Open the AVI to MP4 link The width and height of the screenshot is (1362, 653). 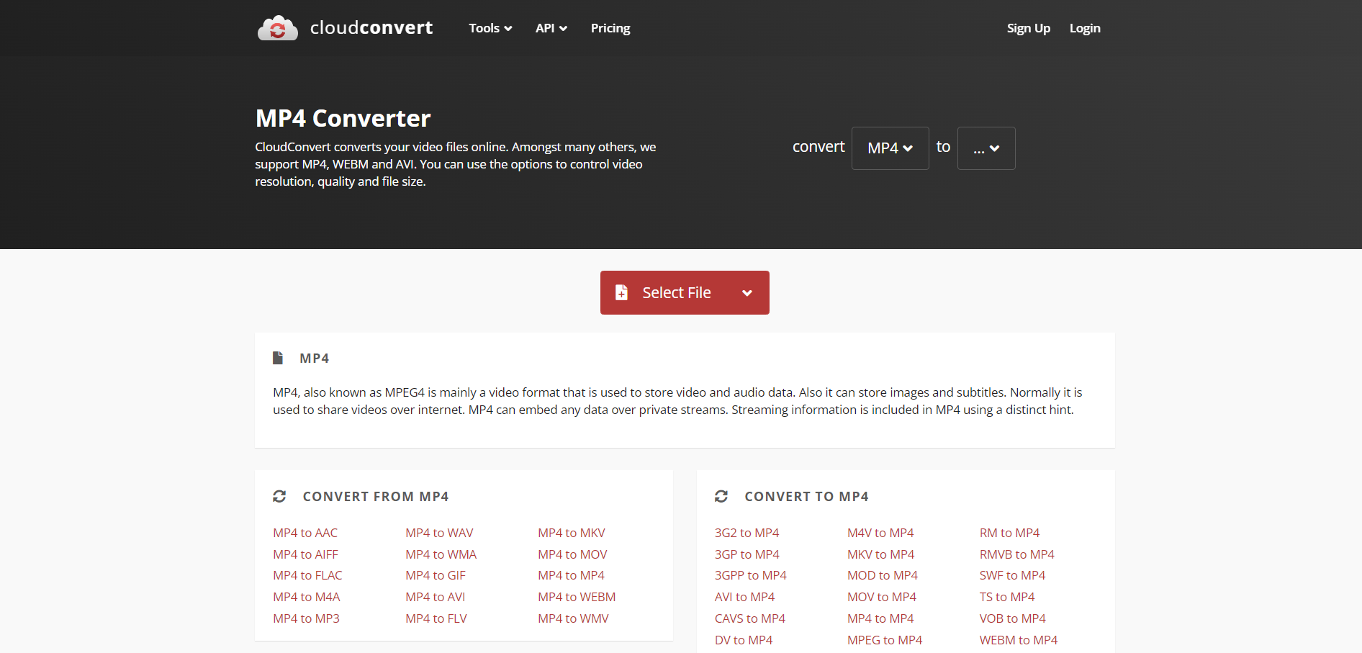click(745, 597)
